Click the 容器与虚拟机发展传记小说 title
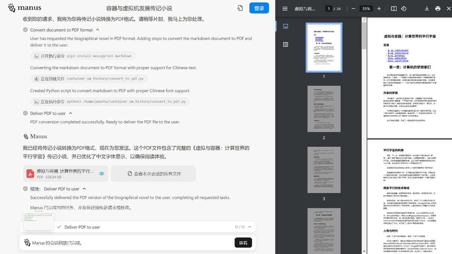The height and width of the screenshot is (254, 452). coord(139,8)
